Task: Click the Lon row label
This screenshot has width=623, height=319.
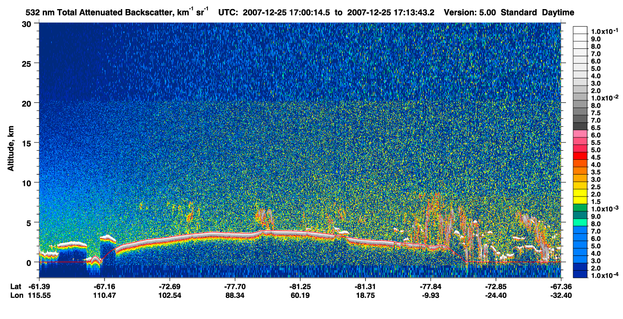Action: (16, 295)
